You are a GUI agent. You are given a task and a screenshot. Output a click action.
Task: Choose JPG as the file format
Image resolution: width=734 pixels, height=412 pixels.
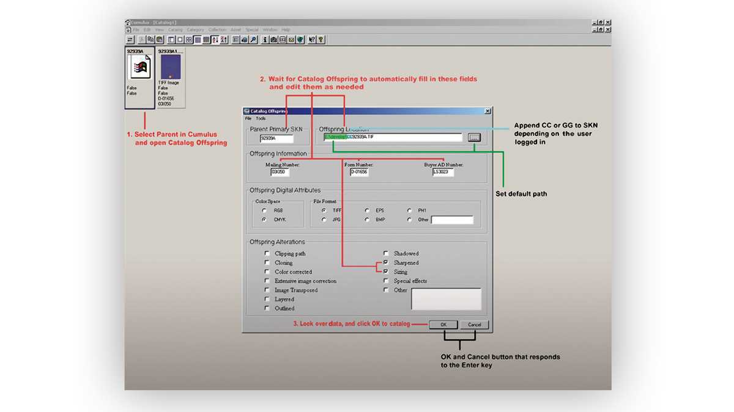(x=324, y=220)
